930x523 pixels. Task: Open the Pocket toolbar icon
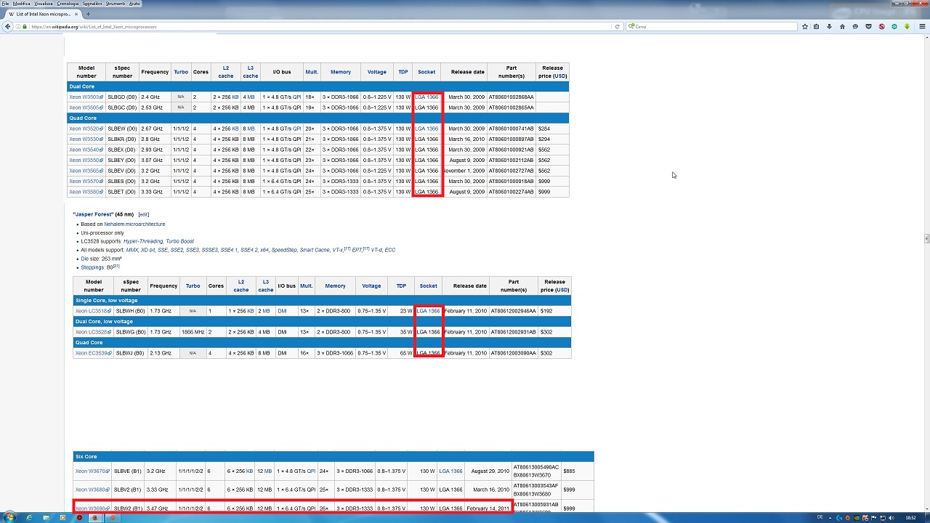click(868, 26)
